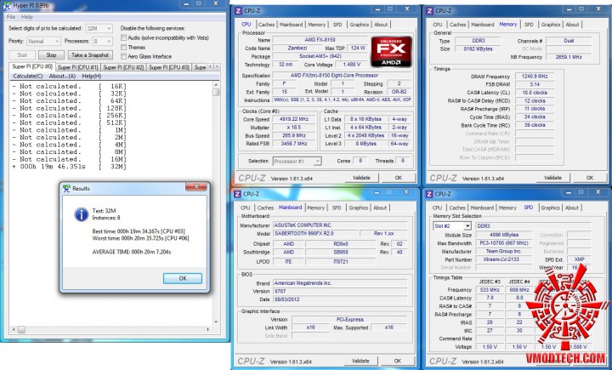Click the BIOS Version 0707 field
The image size is (612, 370).
tap(339, 291)
